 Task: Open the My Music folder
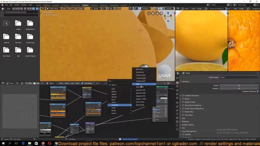18,39
